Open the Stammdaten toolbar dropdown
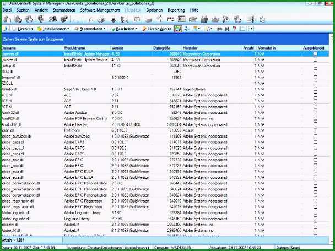Viewport: 335px width, 251px height. click(x=89, y=29)
